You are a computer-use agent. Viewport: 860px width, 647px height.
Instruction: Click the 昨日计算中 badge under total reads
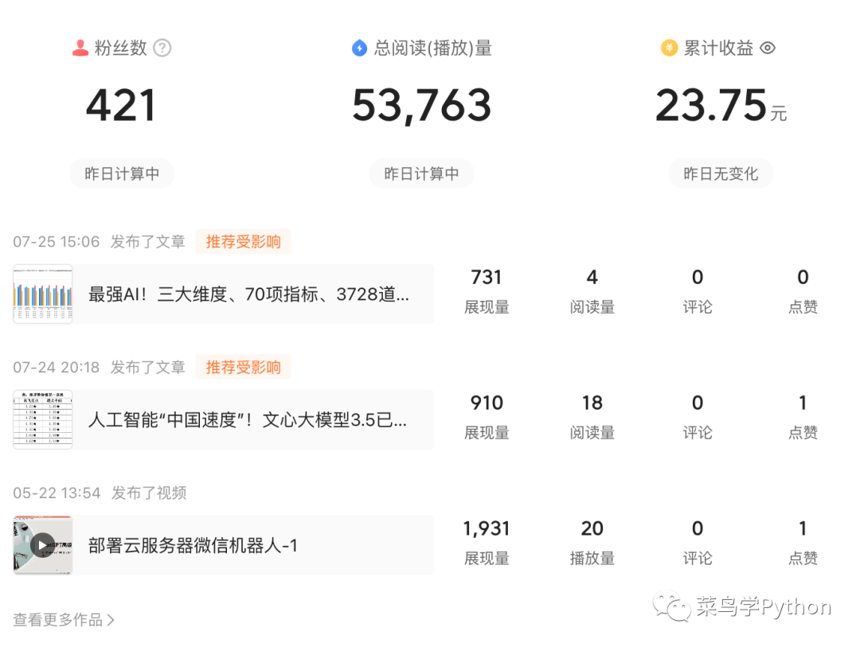[421, 173]
